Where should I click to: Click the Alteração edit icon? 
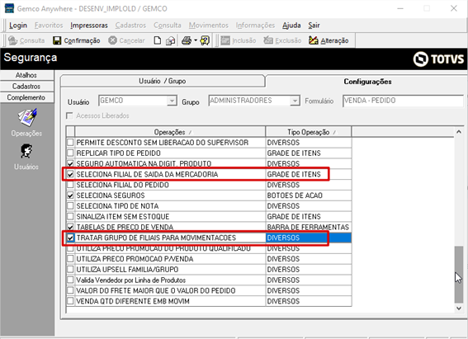313,40
